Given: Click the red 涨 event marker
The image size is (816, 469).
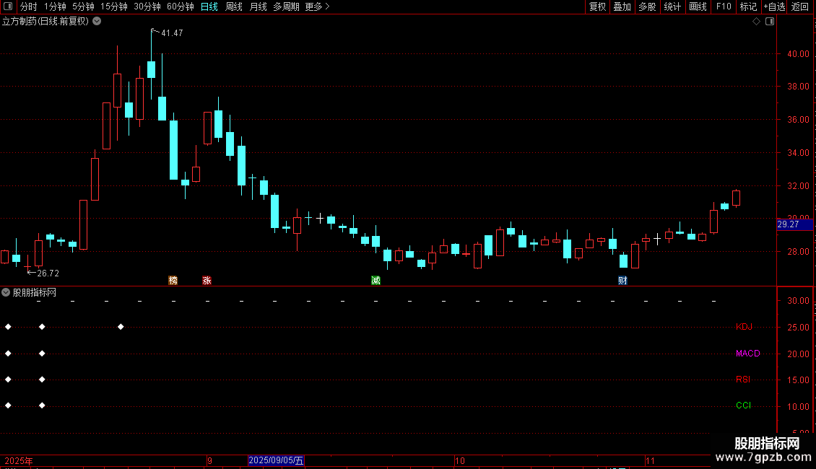Looking at the screenshot, I should point(207,280).
